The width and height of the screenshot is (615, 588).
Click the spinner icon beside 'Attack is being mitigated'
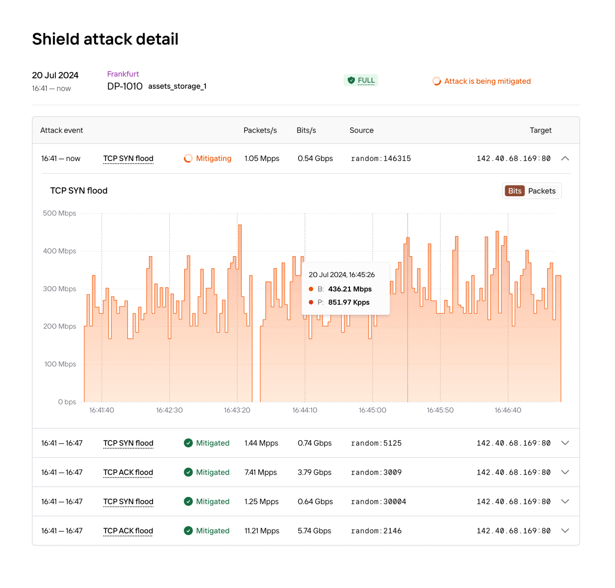click(437, 81)
